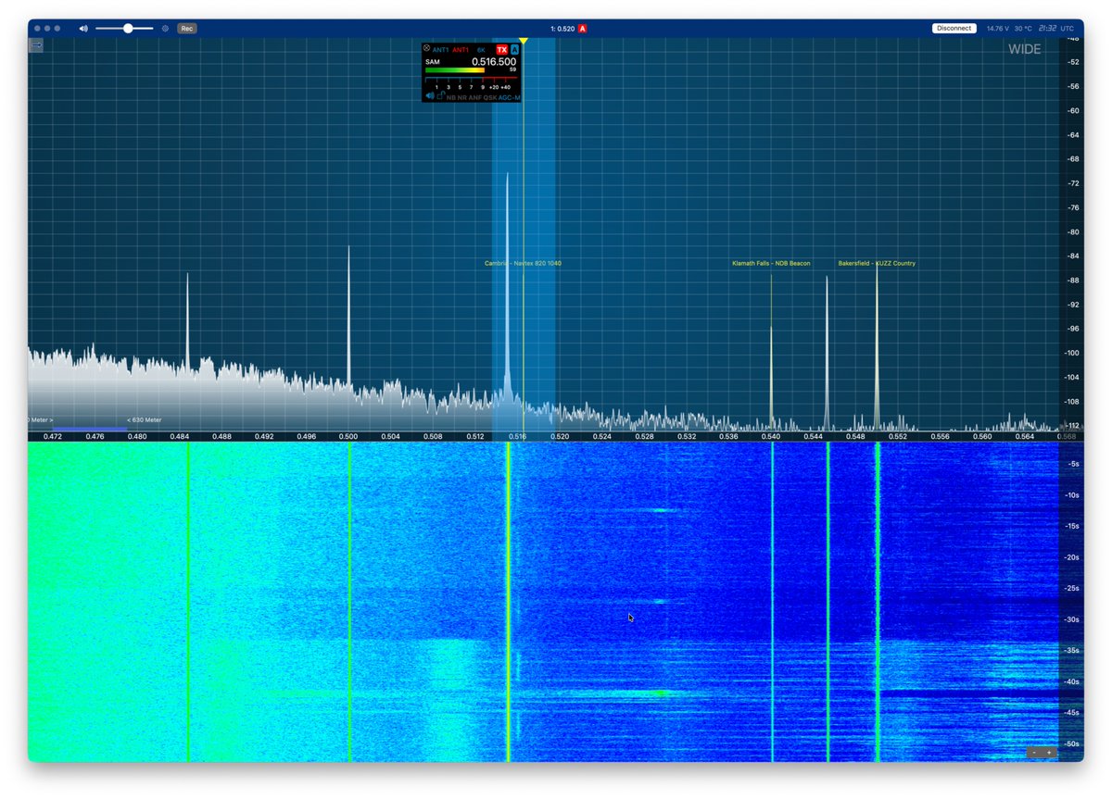
Task: Open the 6K filter width selector
Action: [481, 50]
